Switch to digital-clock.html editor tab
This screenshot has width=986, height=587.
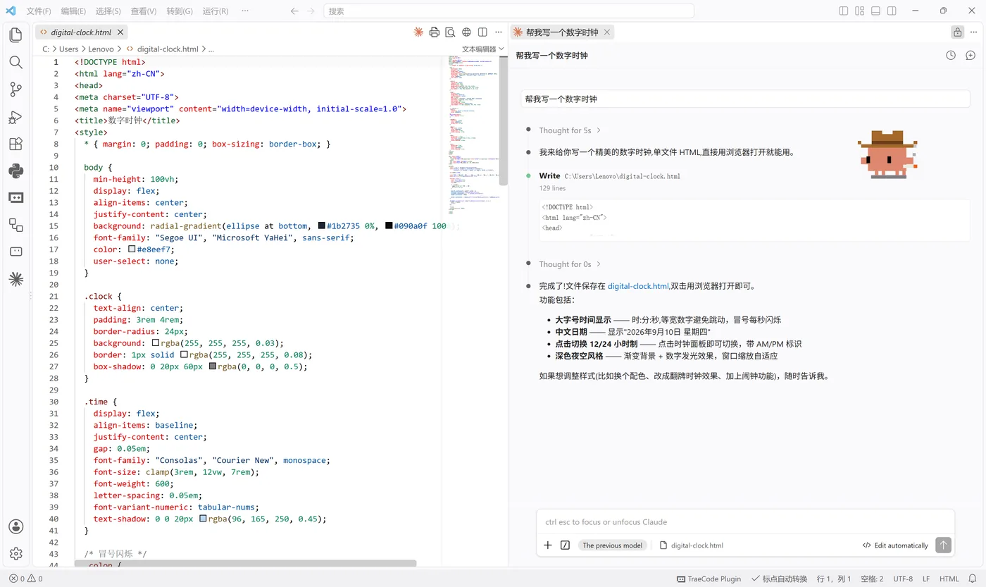click(81, 32)
